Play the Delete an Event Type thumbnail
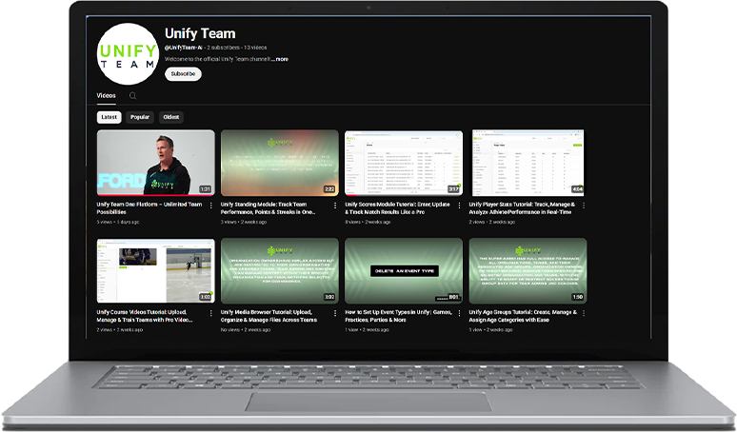Viewport: 737px width, 432px height. [x=403, y=271]
